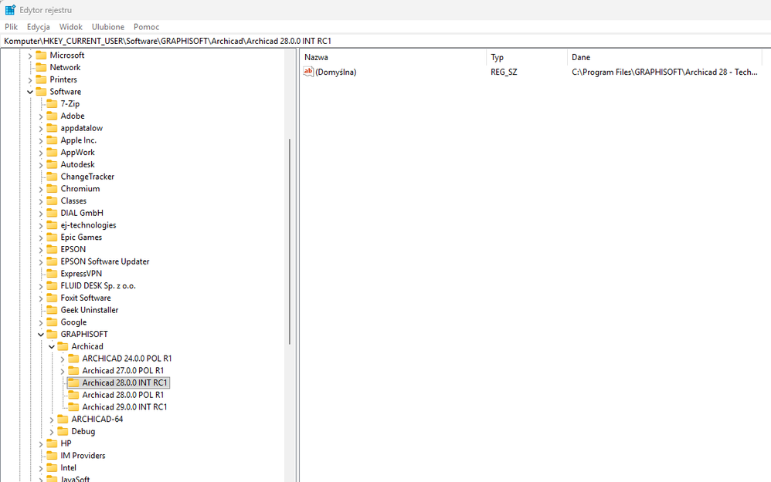Select the JavaSoft key
Viewport: 771px width, 482px height.
point(75,479)
